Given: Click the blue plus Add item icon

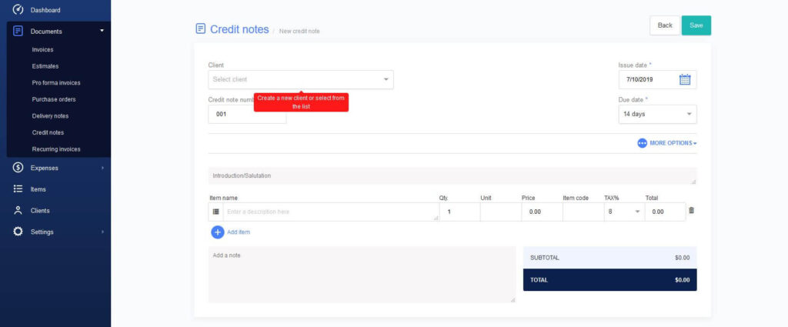Looking at the screenshot, I should click(218, 232).
